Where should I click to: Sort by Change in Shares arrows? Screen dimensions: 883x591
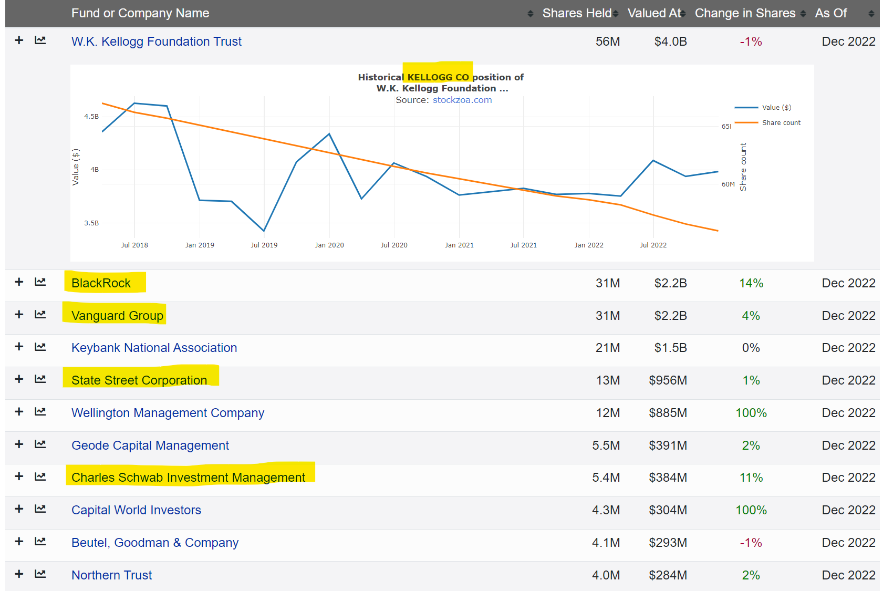803,14
